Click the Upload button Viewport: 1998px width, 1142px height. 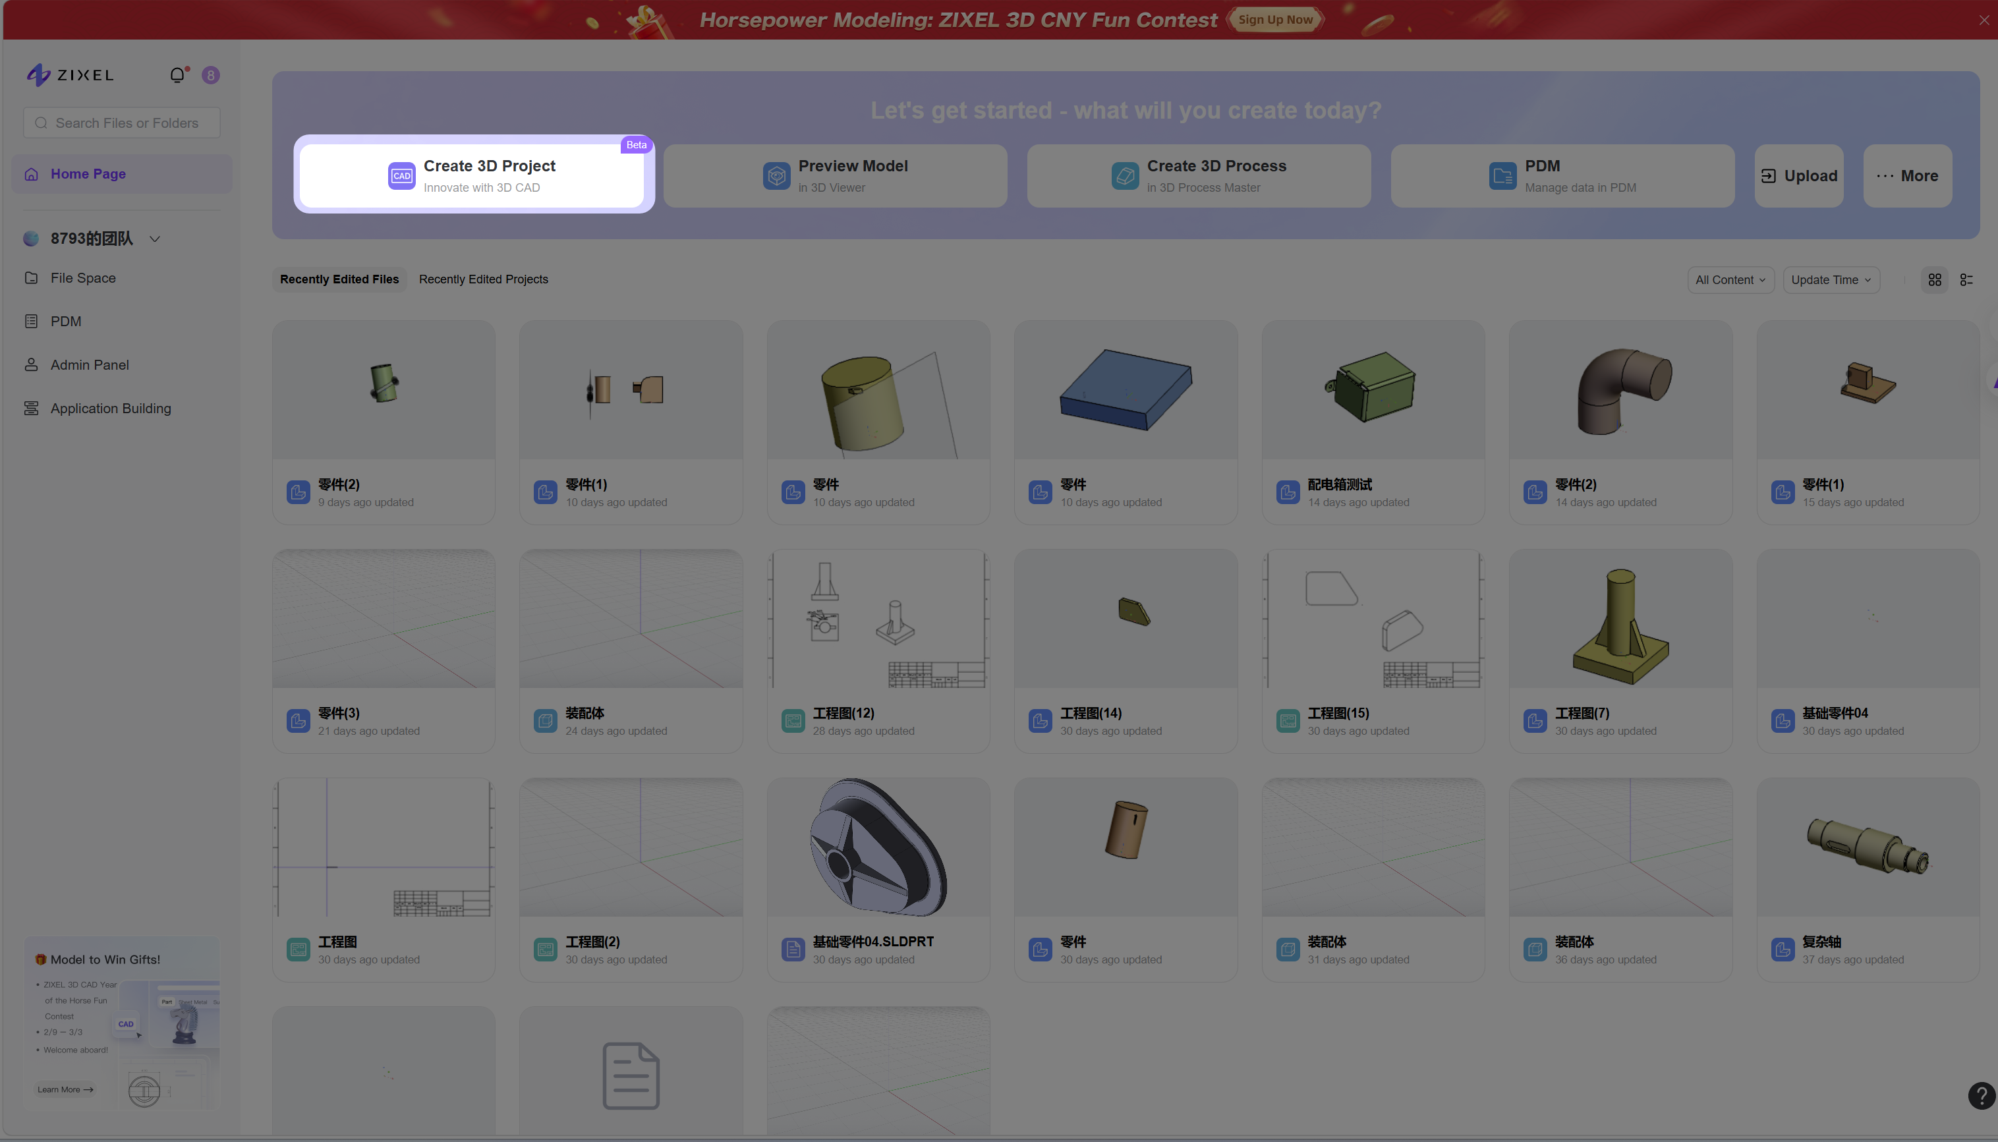(x=1798, y=176)
